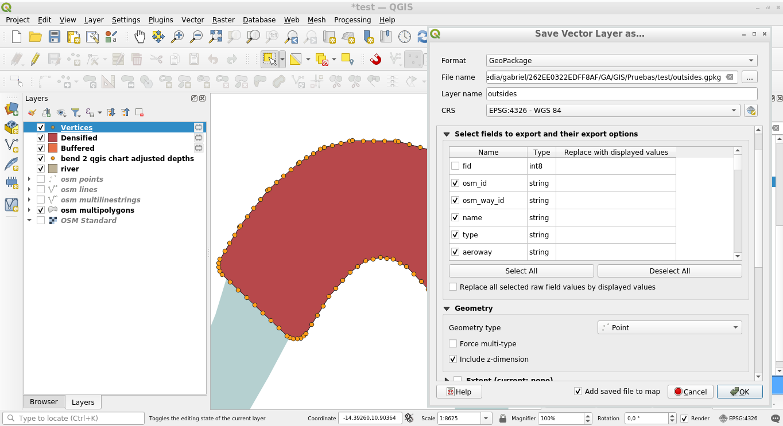Clear the File name field
783x426 pixels.
[729, 77]
